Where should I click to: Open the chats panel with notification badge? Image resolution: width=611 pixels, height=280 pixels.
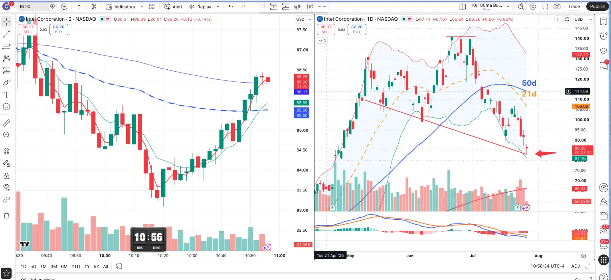point(604,65)
